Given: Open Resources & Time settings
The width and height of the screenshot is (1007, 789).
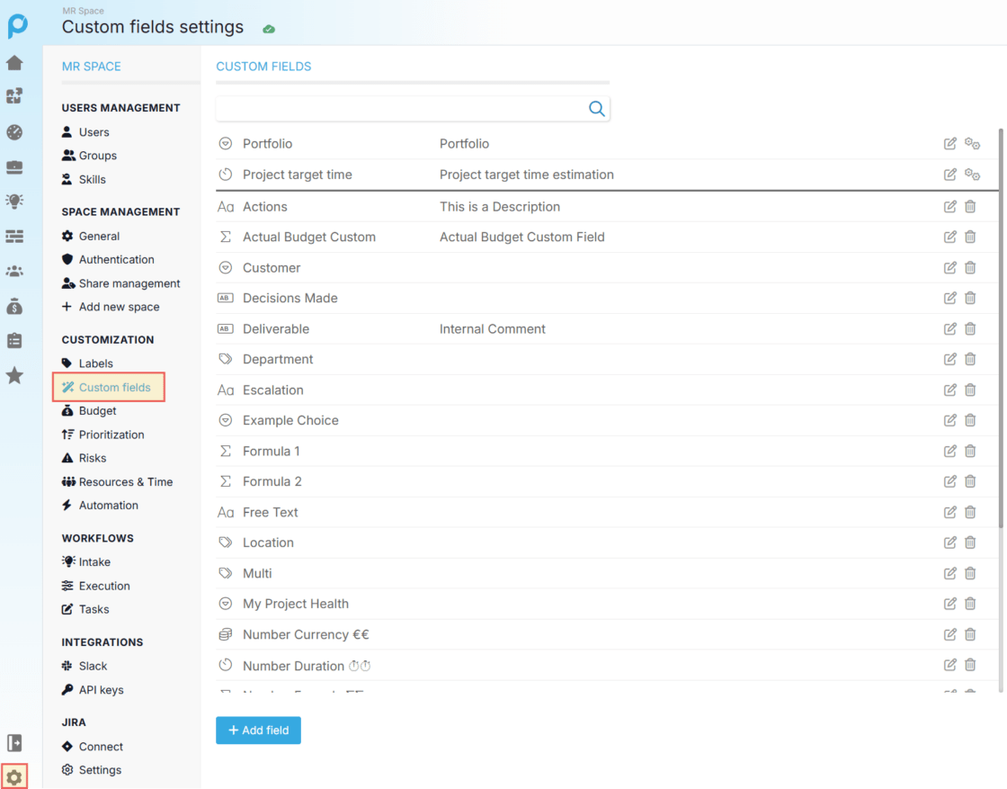Looking at the screenshot, I should (117, 482).
